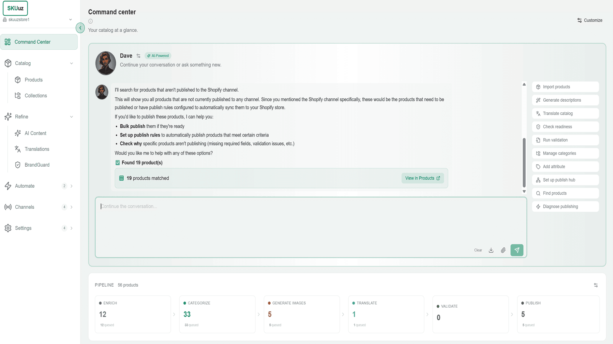
Task: Click the BrandGuard shield icon in sidebar
Action: coord(18,165)
